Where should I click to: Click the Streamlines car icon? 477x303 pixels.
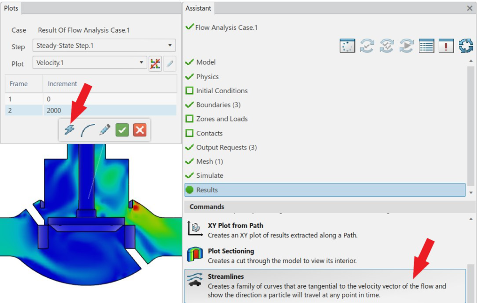tap(195, 280)
